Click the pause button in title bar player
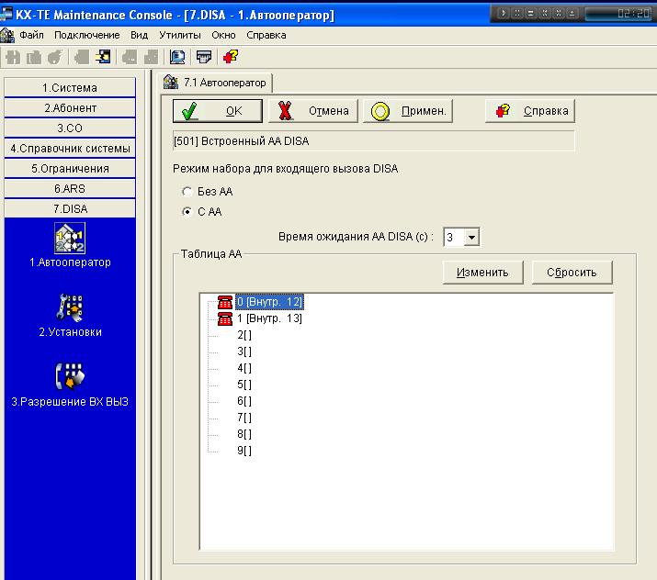Screen dimensions: 657x580 (517, 14)
